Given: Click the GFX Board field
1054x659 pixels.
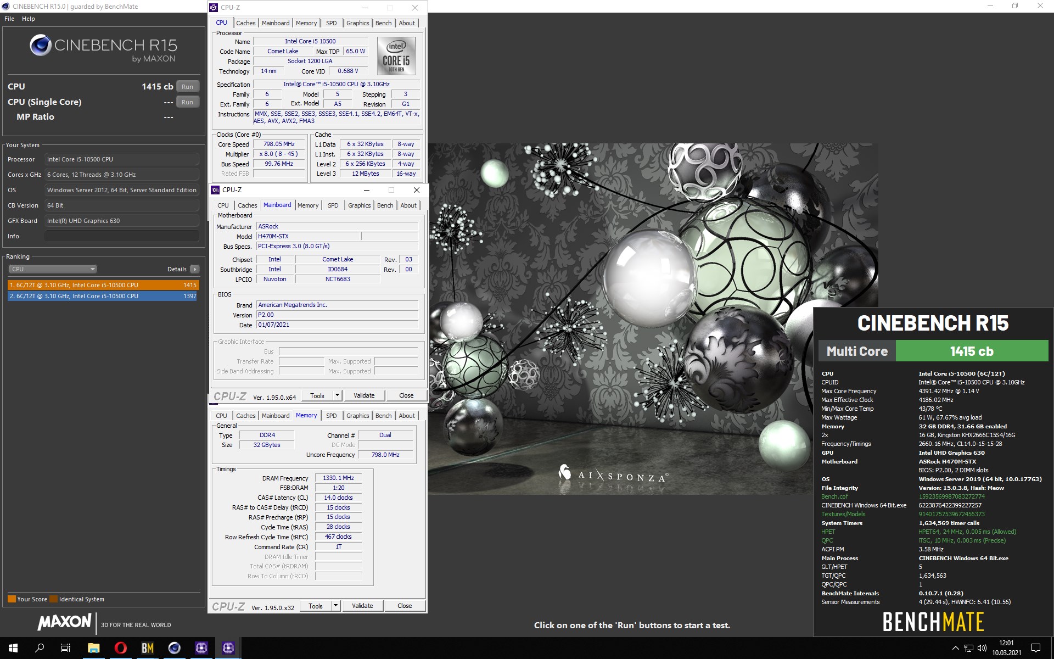Looking at the screenshot, I should [121, 221].
